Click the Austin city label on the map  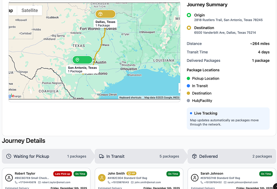101,62
